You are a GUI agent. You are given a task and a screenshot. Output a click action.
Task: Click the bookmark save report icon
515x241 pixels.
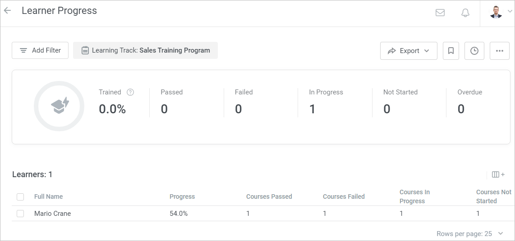[451, 51]
